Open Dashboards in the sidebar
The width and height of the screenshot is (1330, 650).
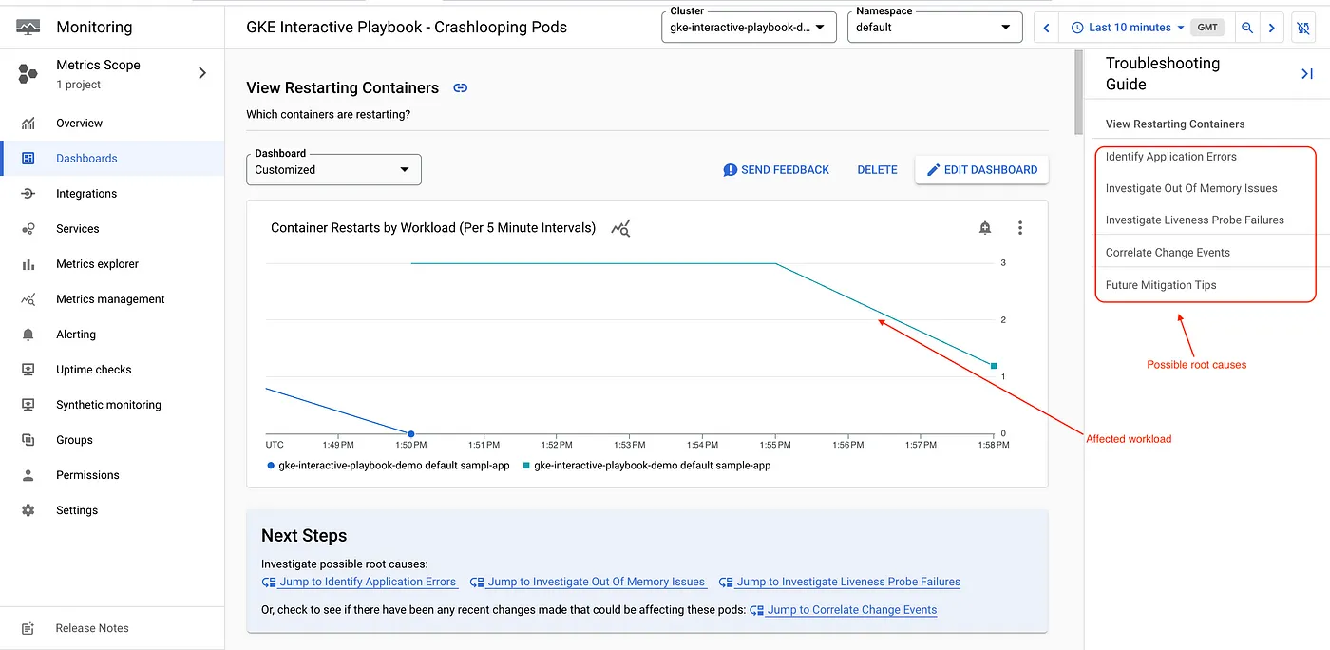pos(86,159)
